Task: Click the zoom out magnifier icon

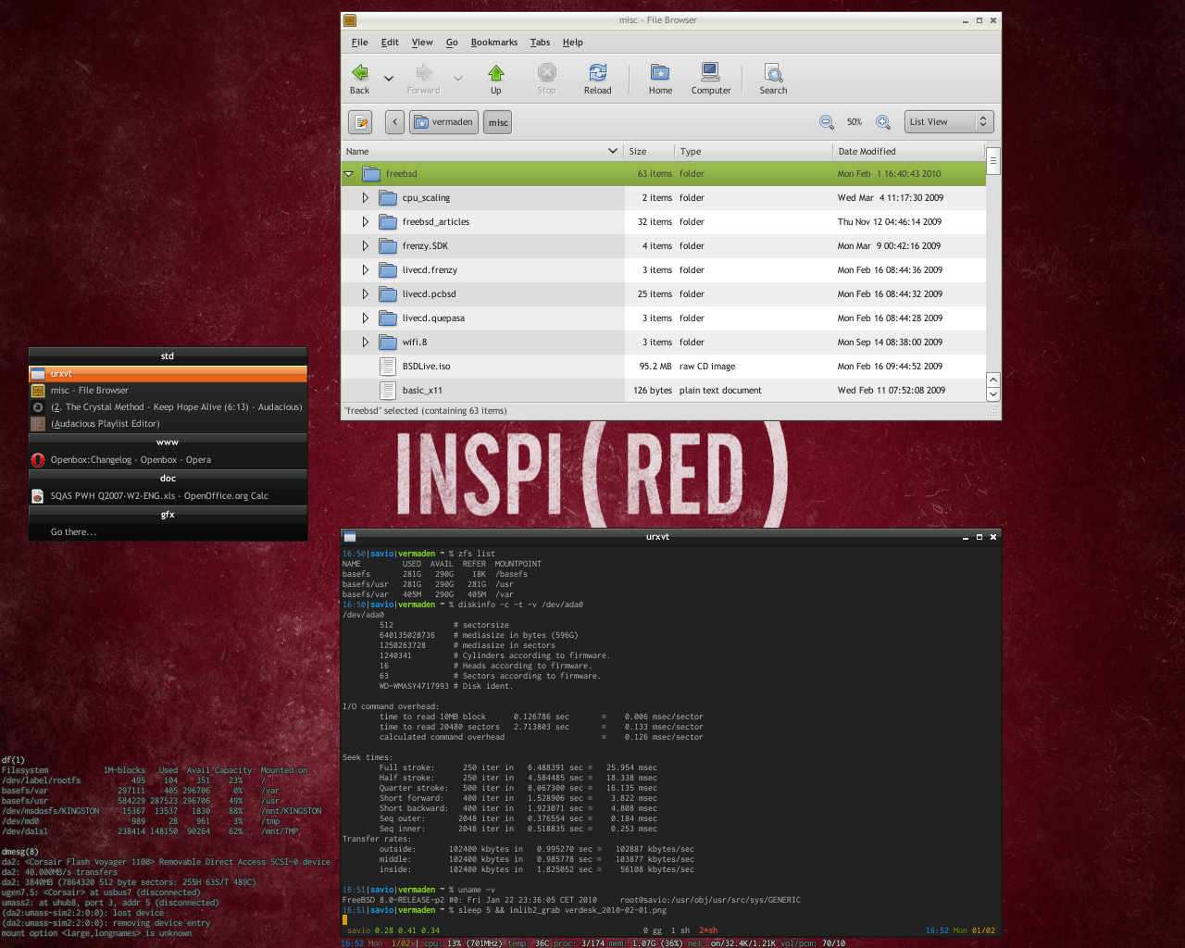Action: click(827, 122)
